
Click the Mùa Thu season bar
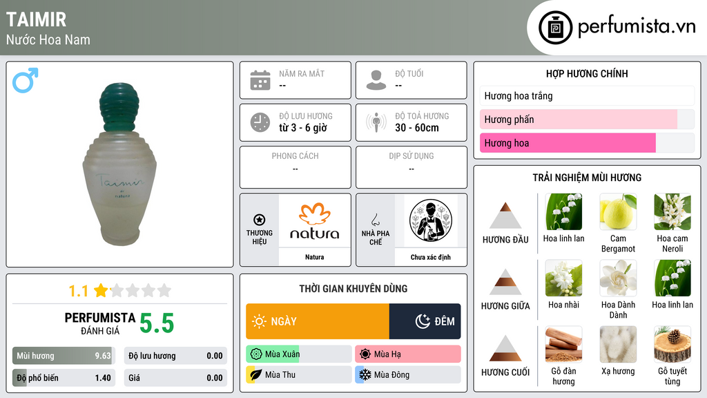coord(299,375)
